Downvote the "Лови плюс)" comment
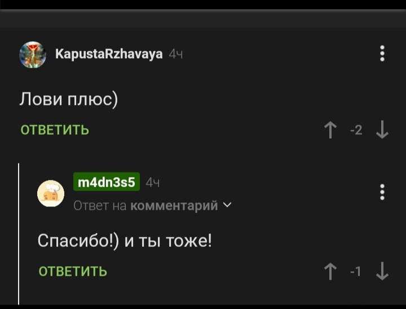Viewport: 406px width, 309px height. (382, 130)
